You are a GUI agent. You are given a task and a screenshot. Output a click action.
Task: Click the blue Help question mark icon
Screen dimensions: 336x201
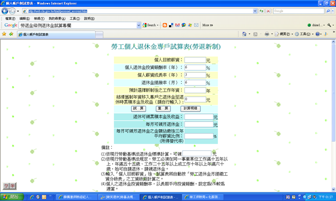318,34
